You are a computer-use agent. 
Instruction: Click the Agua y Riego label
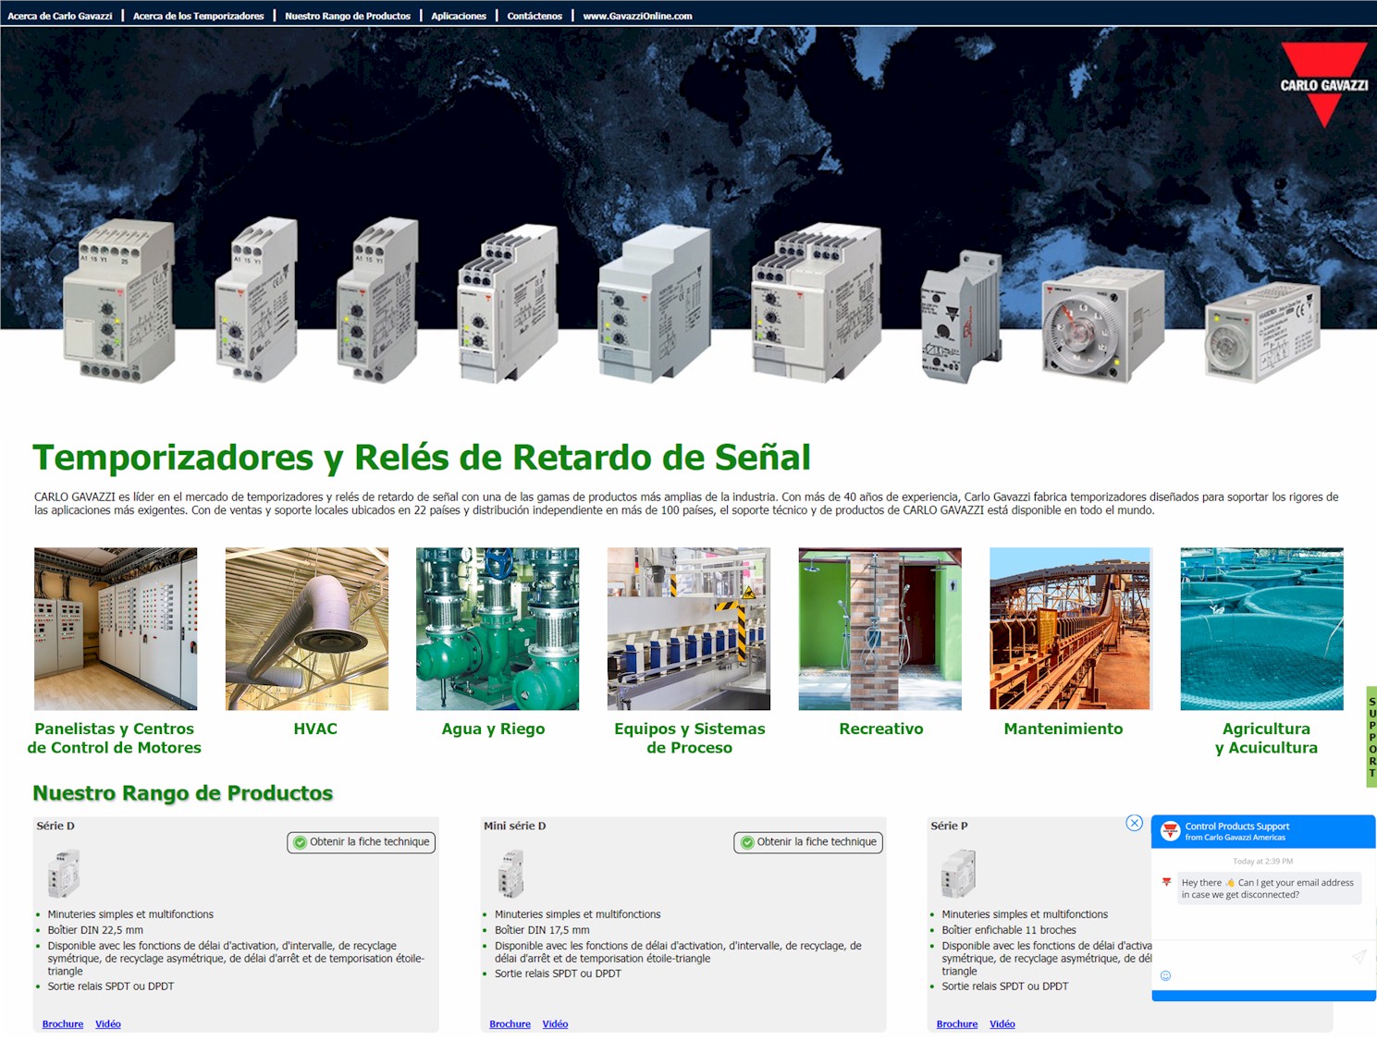[x=493, y=729]
